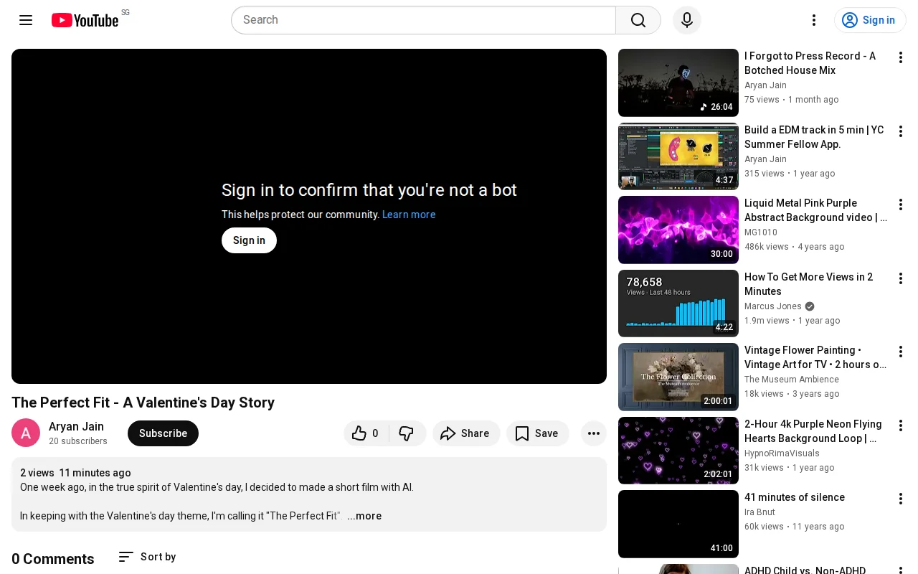Click ADHD Child vs. Non-ADHD video title

pyautogui.click(x=805, y=570)
